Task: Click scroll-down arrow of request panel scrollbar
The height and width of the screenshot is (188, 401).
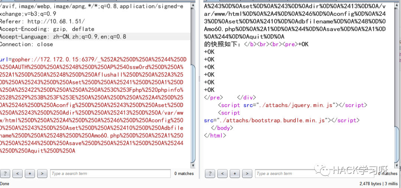Action: pyautogui.click(x=193, y=165)
